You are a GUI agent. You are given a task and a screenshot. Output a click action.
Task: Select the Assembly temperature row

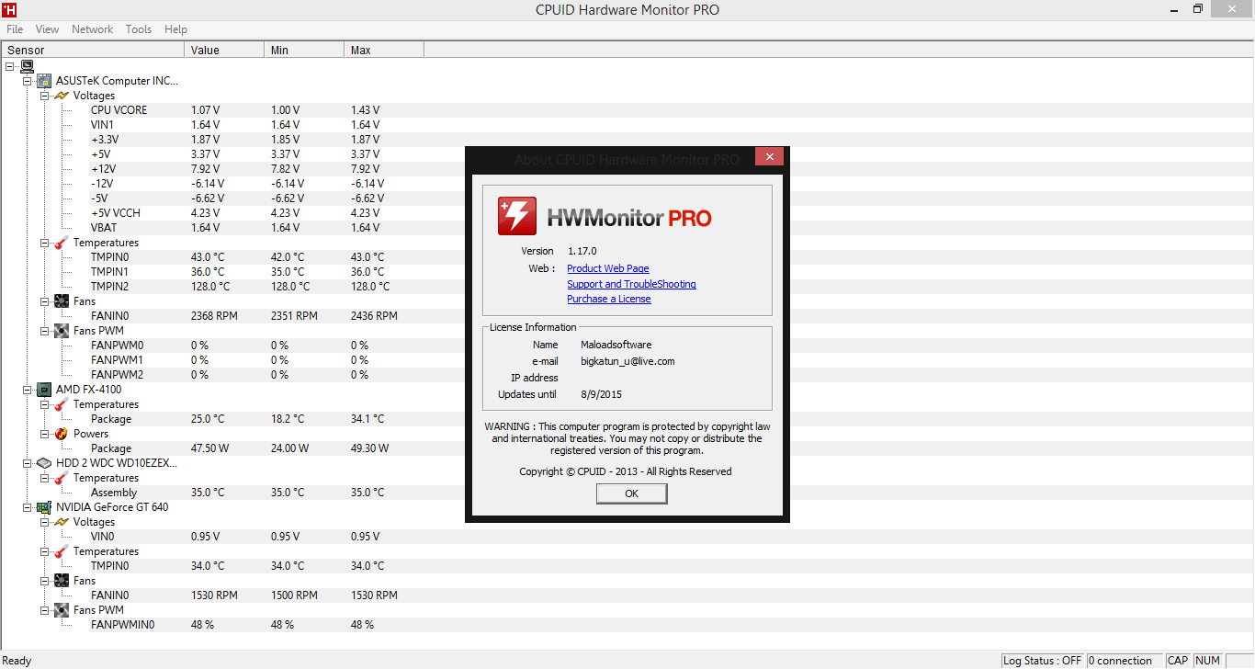[627, 493]
